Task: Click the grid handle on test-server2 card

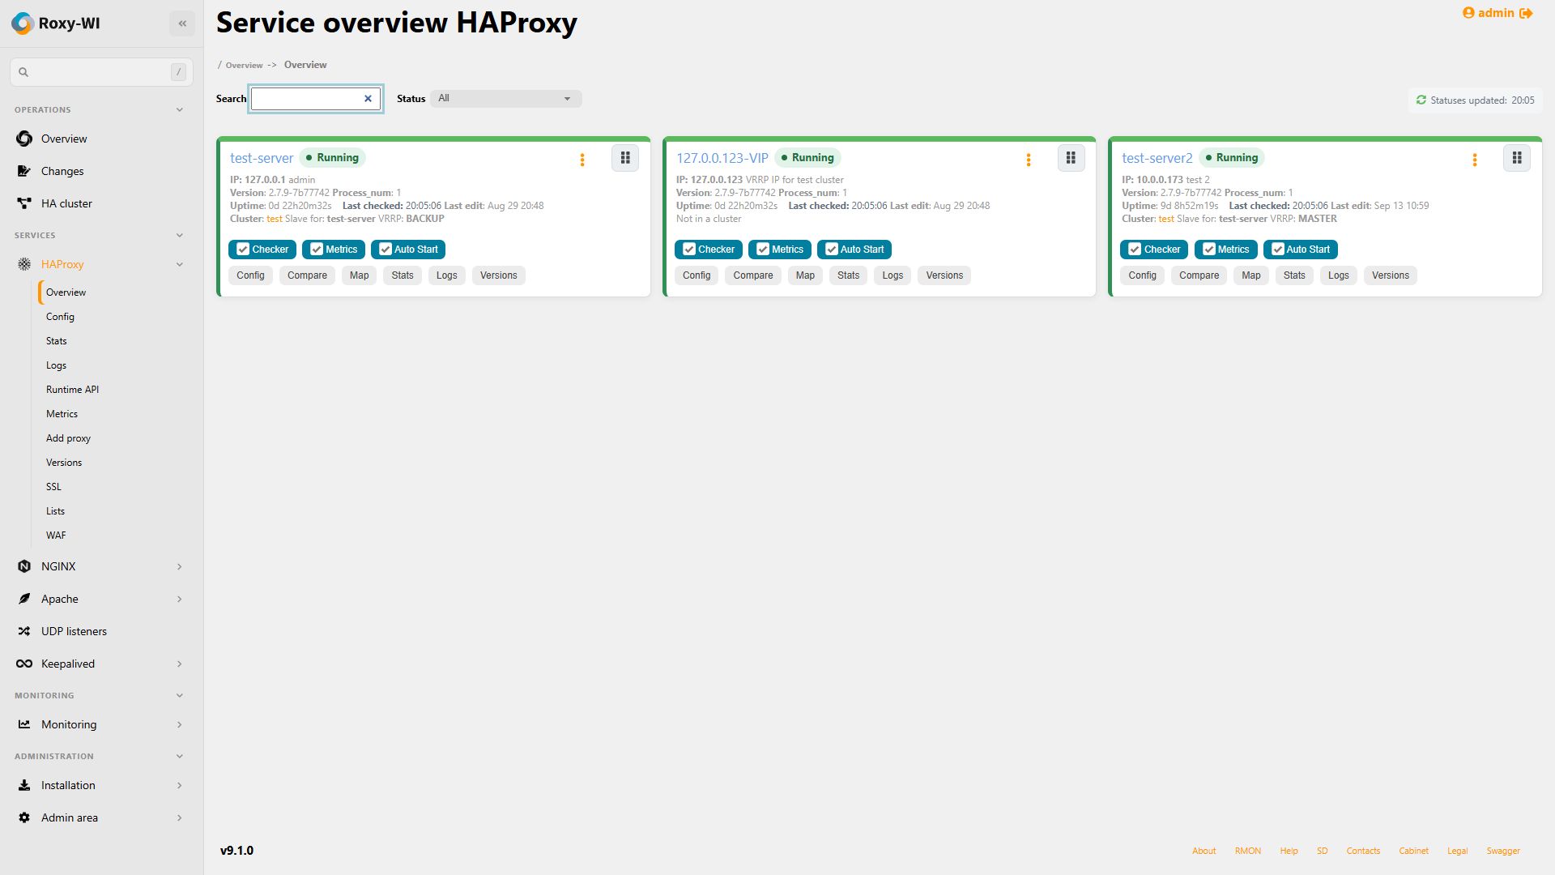Action: pos(1517,158)
